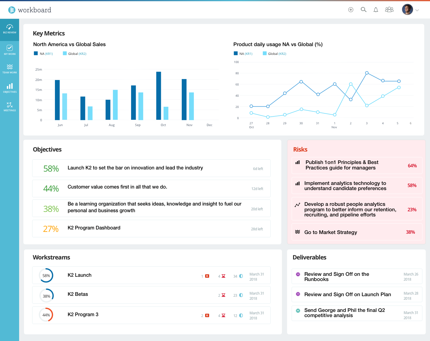Open Develop a robust people analytics risk
This screenshot has height=341, width=430.
point(357,209)
